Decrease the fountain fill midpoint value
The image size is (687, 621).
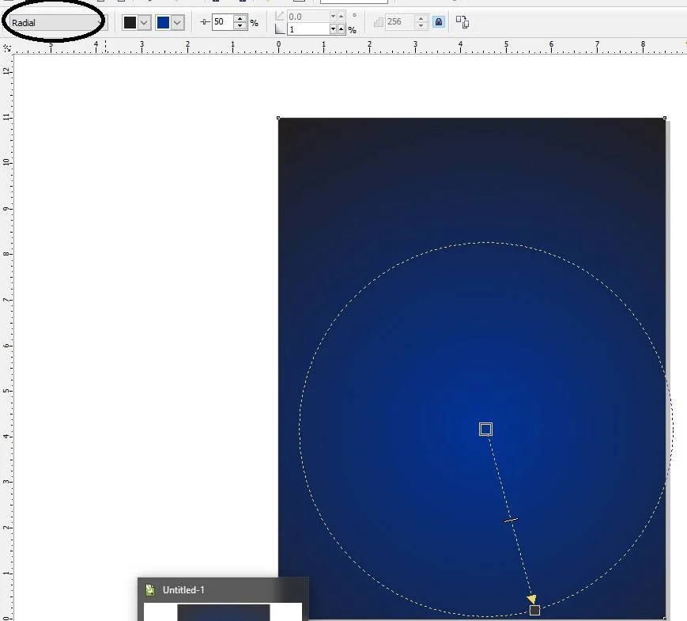[x=240, y=26]
